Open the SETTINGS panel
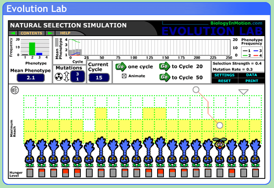274x188 pixels. click(x=224, y=75)
